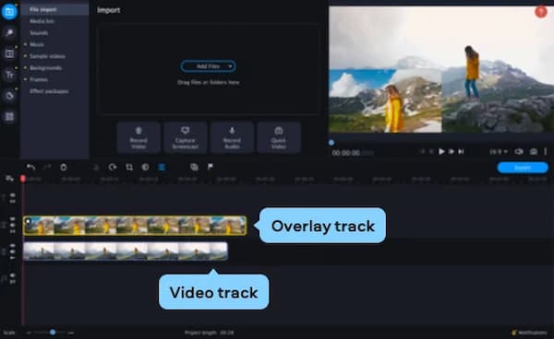Click the 00:00:00 timecode in the player
Screen dimensions: 554x339
346,153
